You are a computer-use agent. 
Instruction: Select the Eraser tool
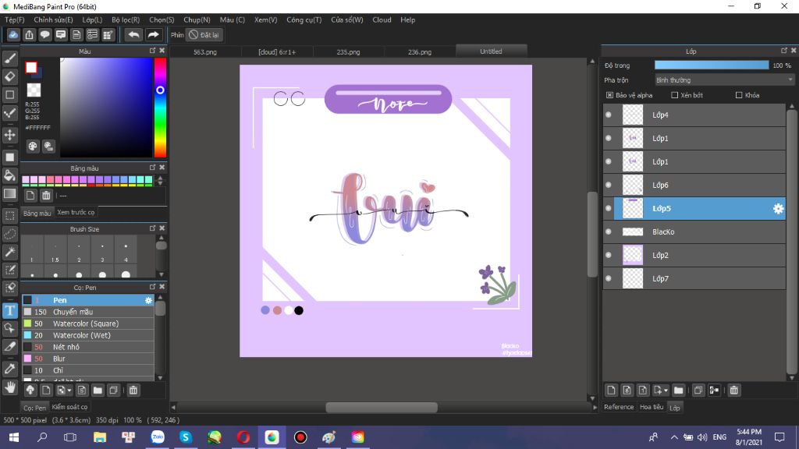point(9,76)
